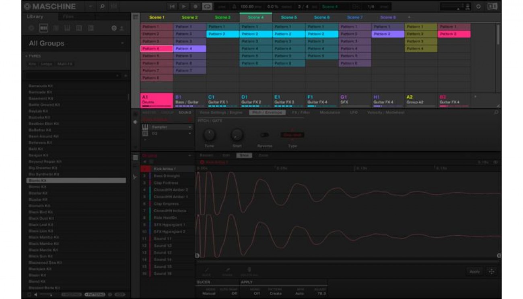Switch to the Slice sample editor tab
Viewport: 523px width, 299px height.
click(x=244, y=155)
